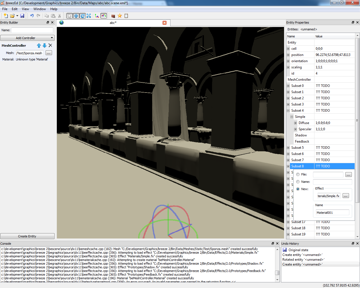This screenshot has width=360, height=288.
Task: Click the Create Entity button
Action: (27, 236)
